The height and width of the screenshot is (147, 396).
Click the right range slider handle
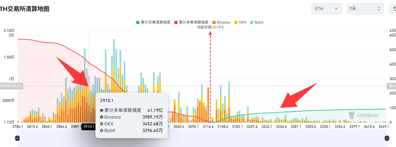pyautogui.click(x=387, y=138)
